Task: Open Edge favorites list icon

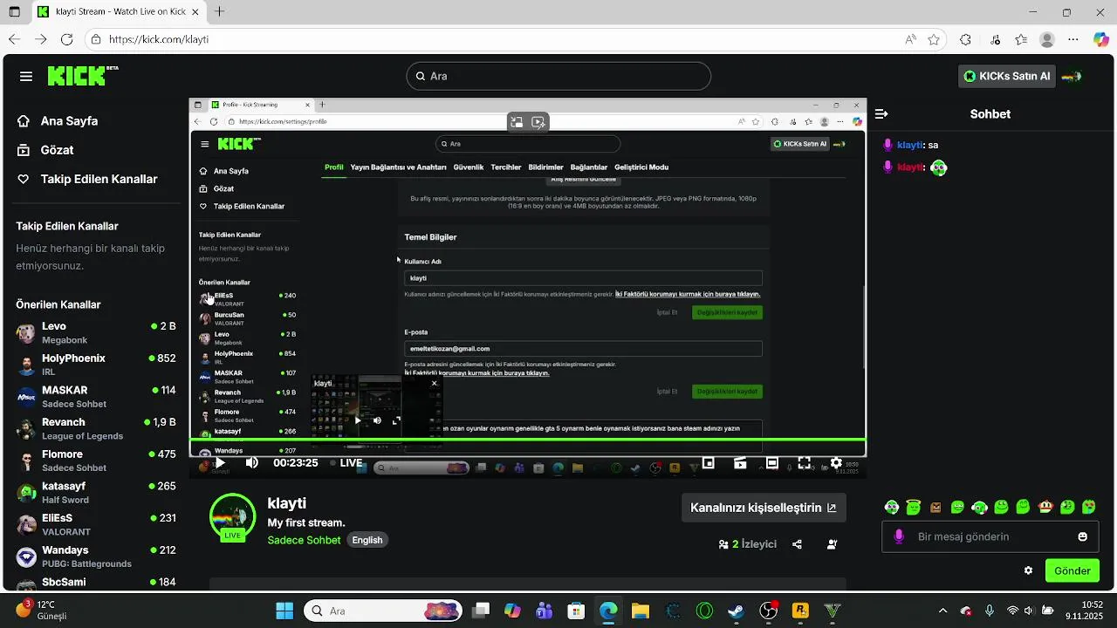Action: 1021,39
